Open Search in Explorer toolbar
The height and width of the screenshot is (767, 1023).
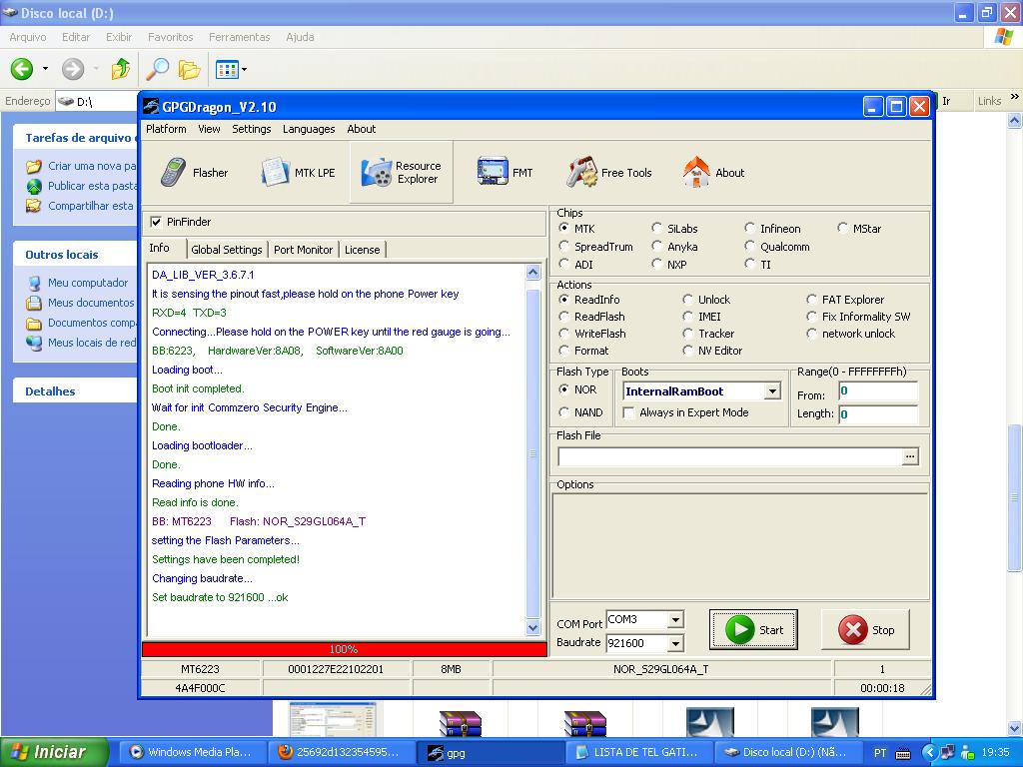(x=157, y=69)
